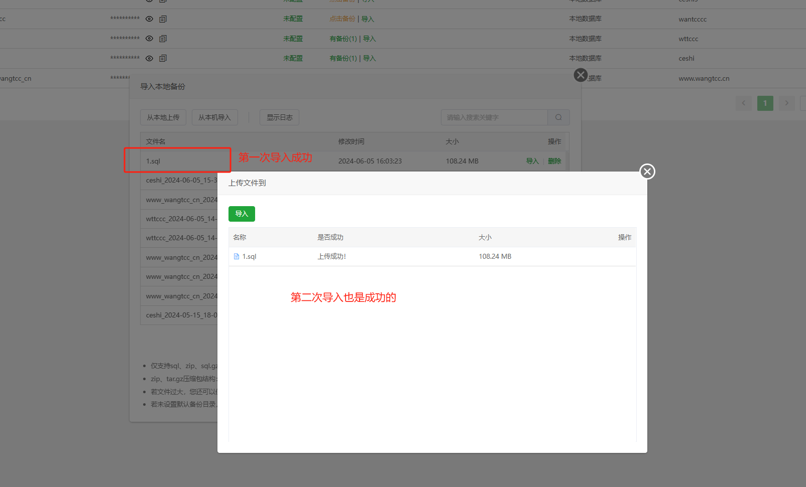The width and height of the screenshot is (806, 487).
Task: Select the ceshi_2024-06-05 backup file row
Action: pos(179,181)
